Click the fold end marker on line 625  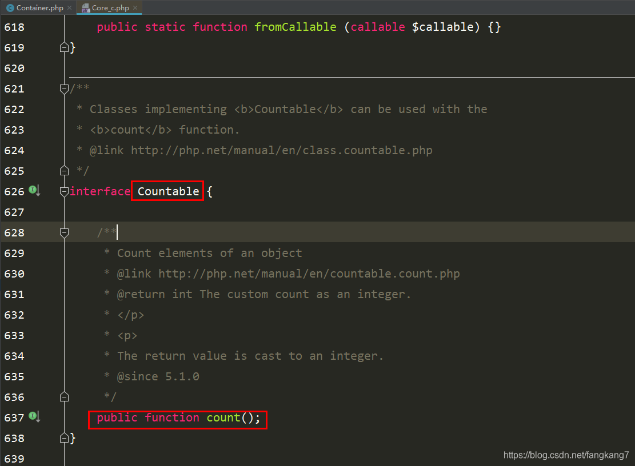[x=64, y=171]
